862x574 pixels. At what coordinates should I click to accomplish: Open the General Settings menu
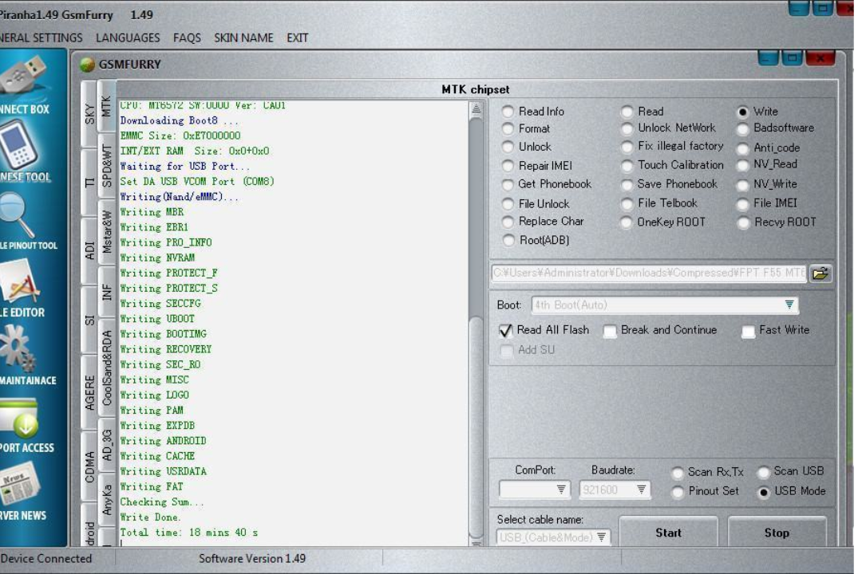click(42, 38)
